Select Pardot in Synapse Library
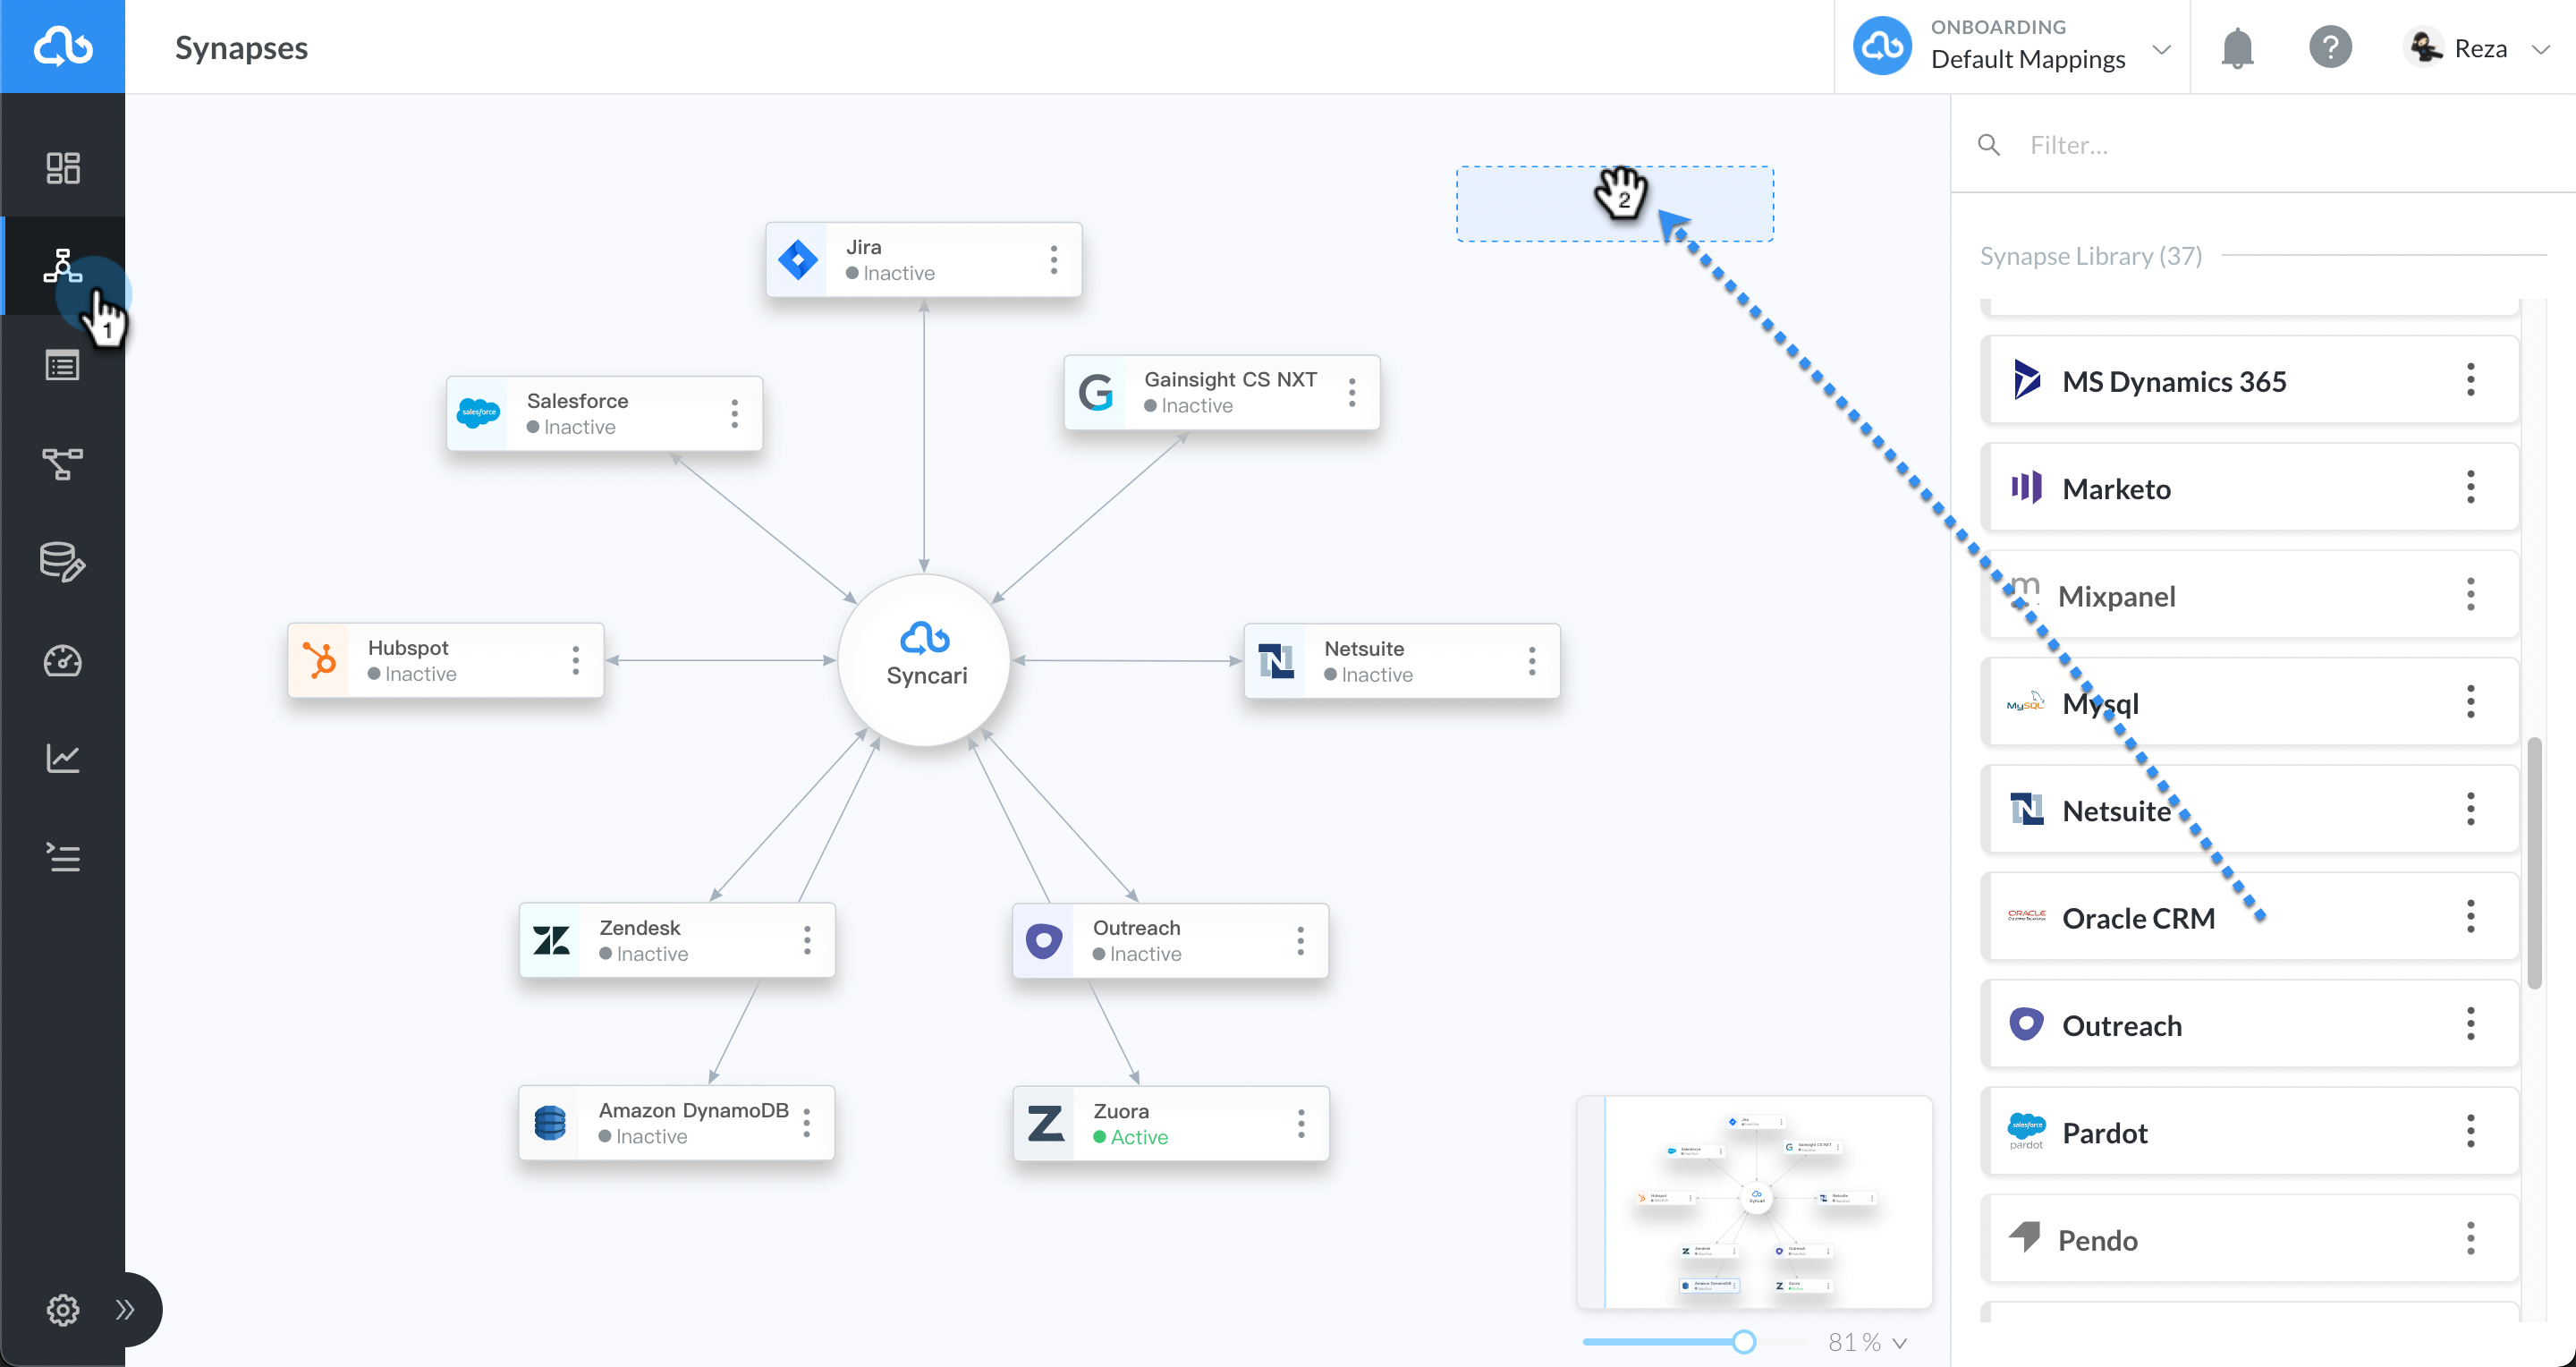Viewport: 2576px width, 1367px height. [2249, 1132]
